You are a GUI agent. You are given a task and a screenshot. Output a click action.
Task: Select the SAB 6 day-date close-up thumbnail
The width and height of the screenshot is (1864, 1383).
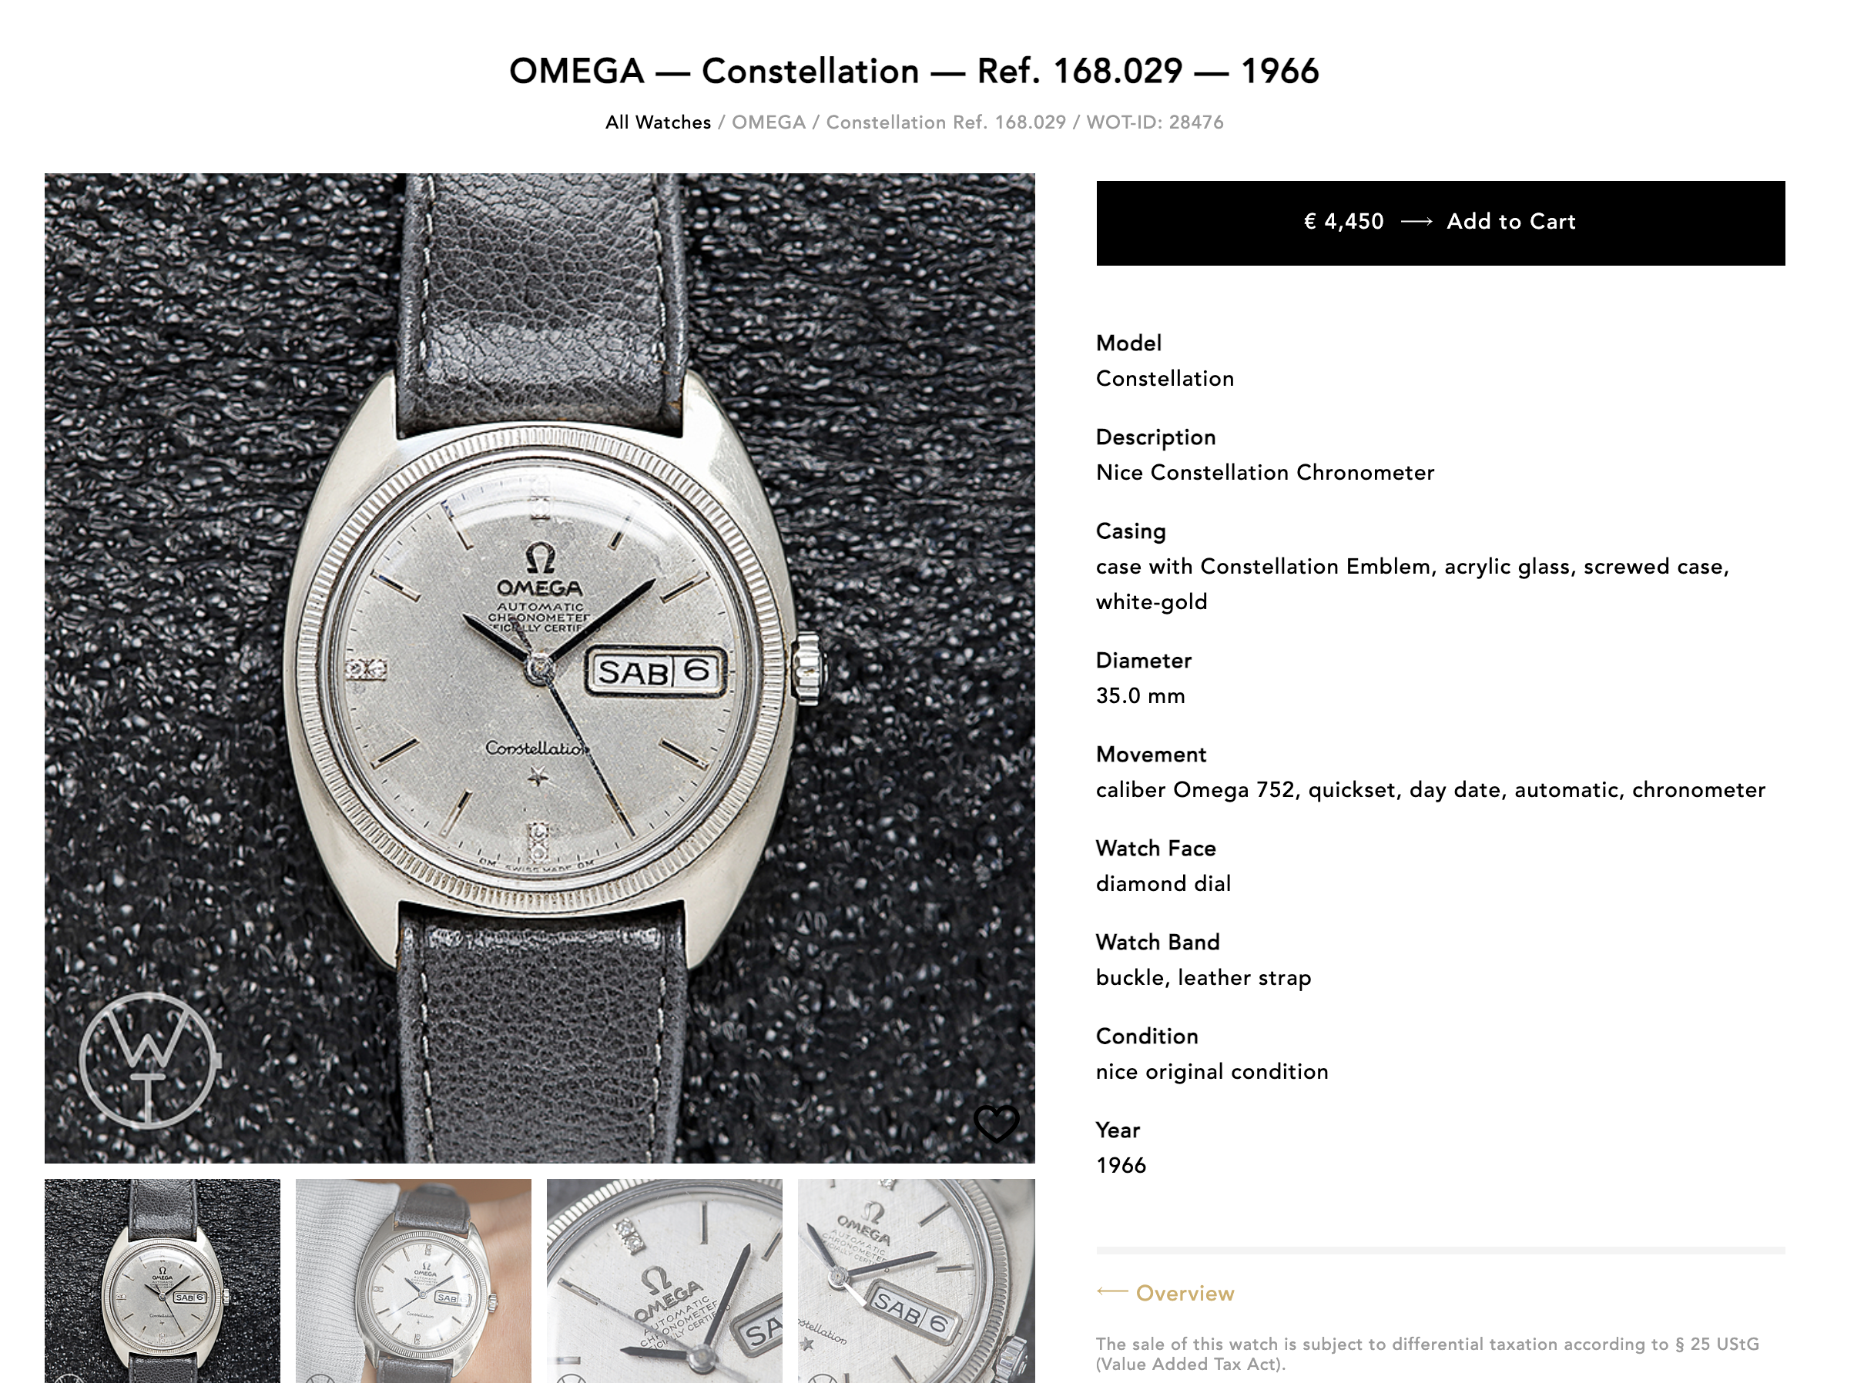point(916,1280)
